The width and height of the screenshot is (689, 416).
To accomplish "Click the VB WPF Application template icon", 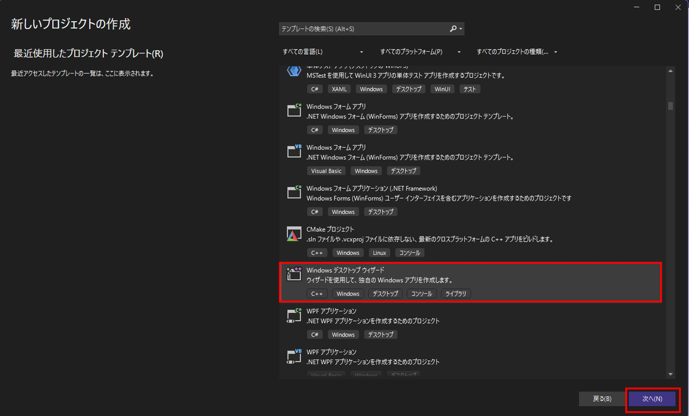I will [x=294, y=356].
